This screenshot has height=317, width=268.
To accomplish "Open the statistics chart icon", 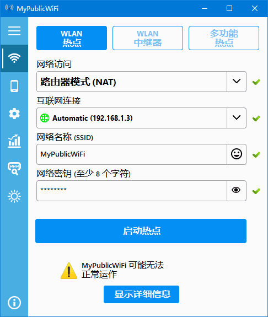I will click(14, 141).
